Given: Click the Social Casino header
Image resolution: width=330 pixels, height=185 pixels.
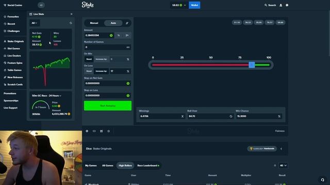Looking at the screenshot, I should (x=13, y=5).
